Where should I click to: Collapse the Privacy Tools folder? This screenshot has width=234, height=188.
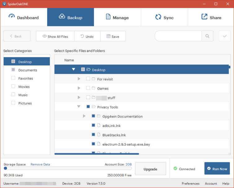click(79, 107)
